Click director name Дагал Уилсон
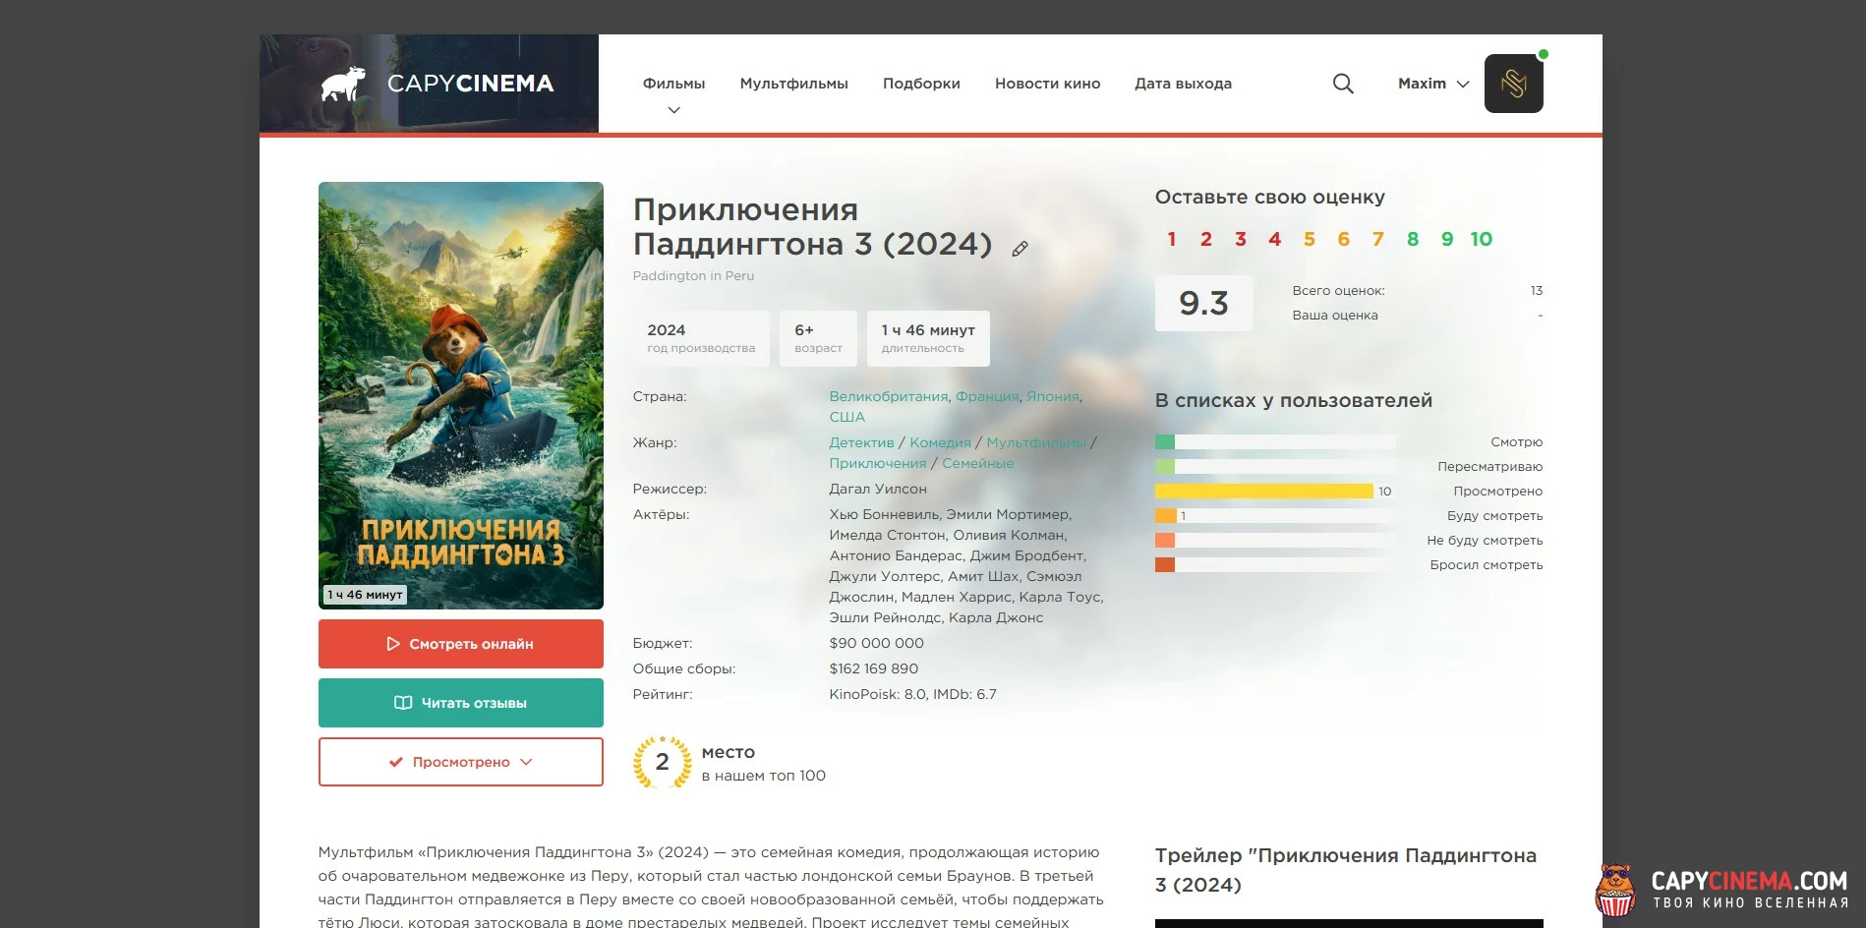 pos(878,489)
